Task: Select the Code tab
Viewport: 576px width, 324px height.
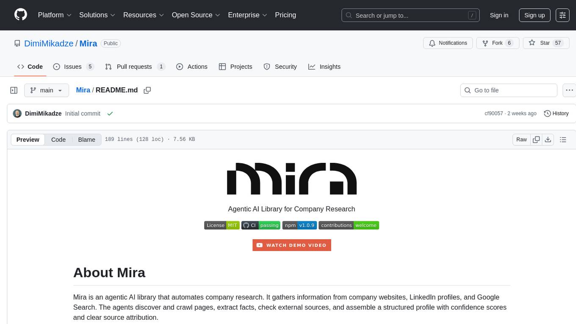Action: (x=30, y=67)
